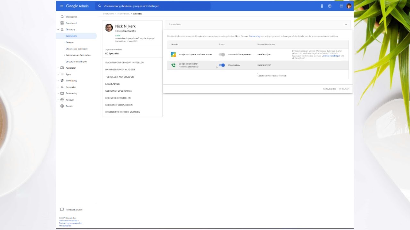Viewport: 410px width, 230px height.
Task: Click the Licenties panel title
Action: click(x=175, y=24)
